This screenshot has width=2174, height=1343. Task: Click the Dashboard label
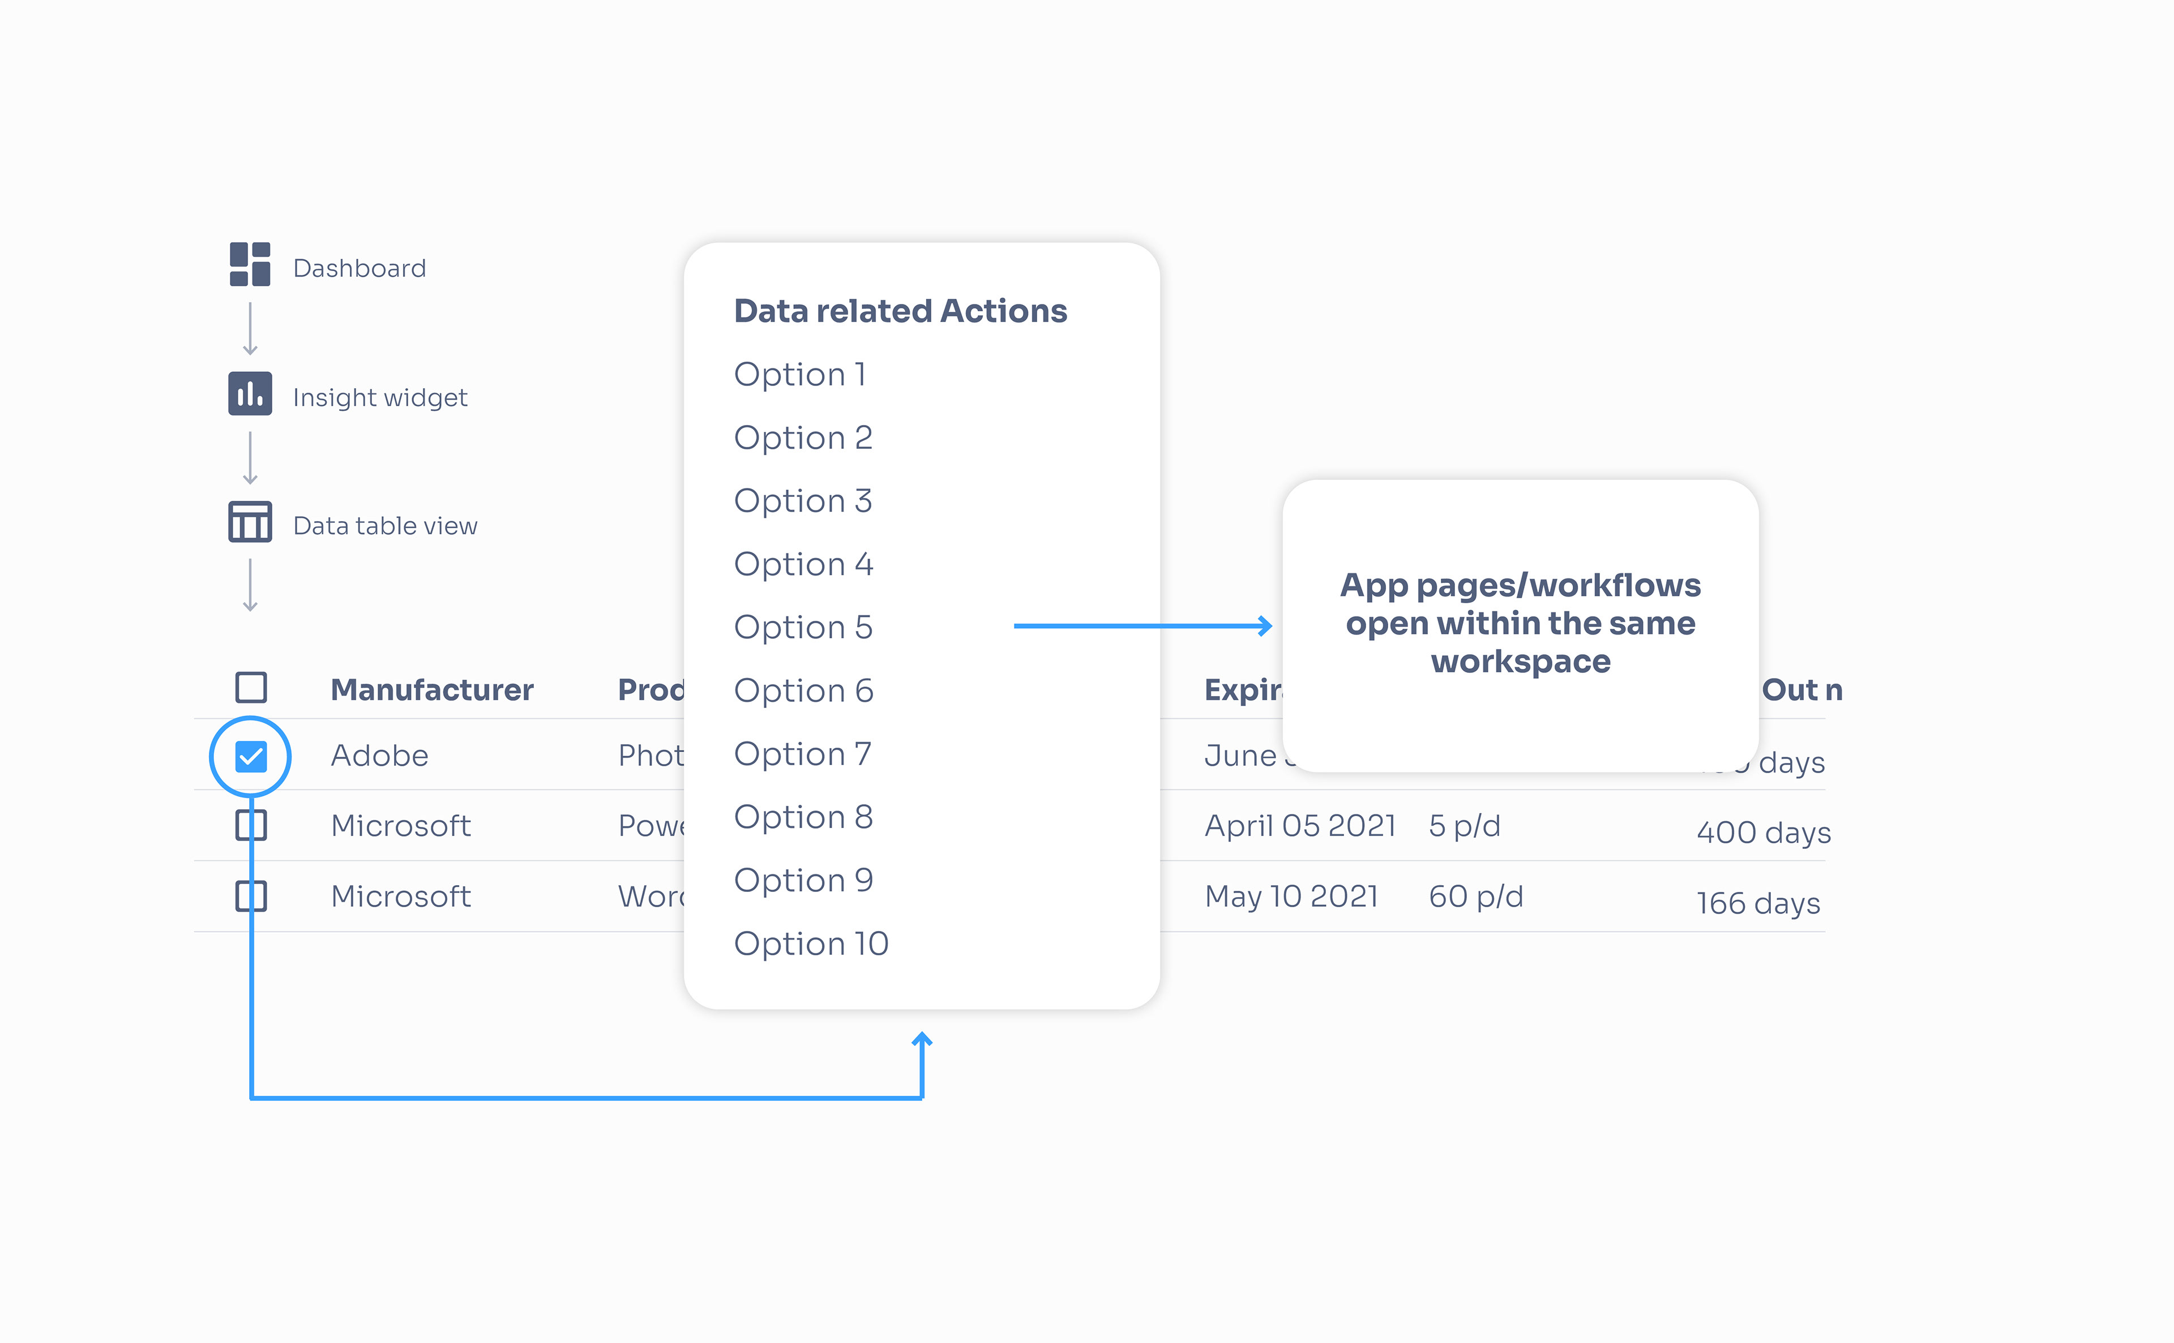360,268
